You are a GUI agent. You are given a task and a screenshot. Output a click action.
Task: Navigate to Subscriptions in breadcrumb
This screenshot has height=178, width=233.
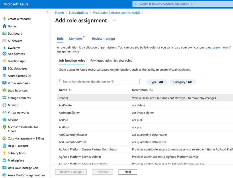tap(78, 13)
